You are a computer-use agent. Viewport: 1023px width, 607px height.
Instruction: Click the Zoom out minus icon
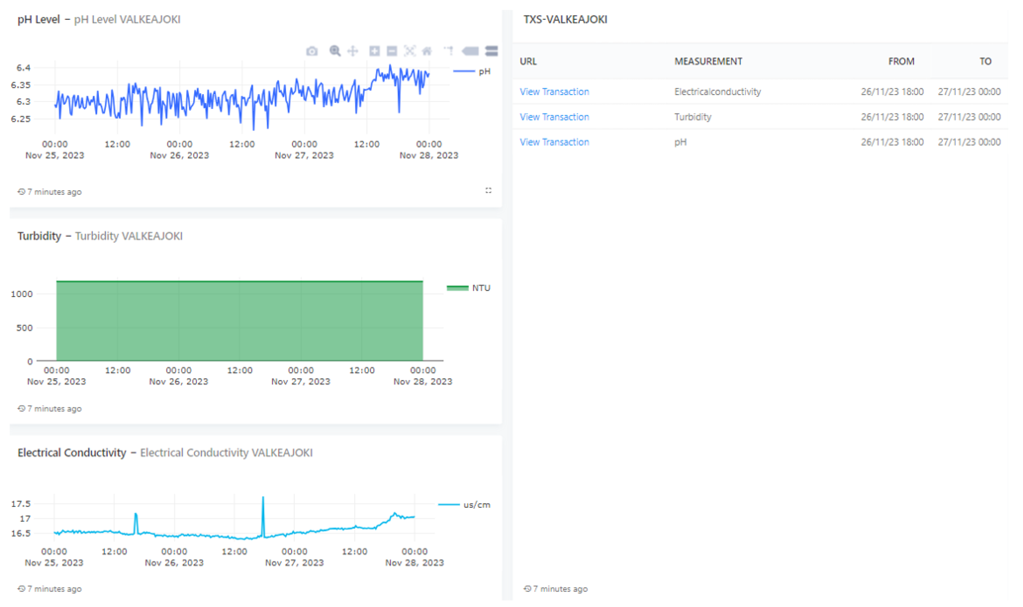[392, 51]
